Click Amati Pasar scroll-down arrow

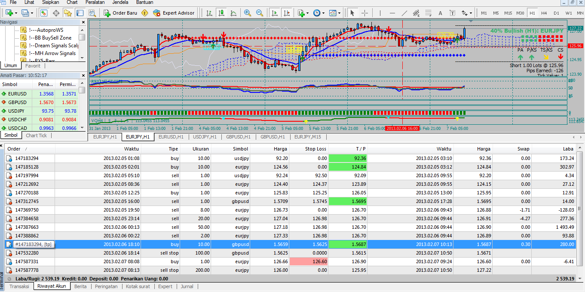[x=82, y=128]
